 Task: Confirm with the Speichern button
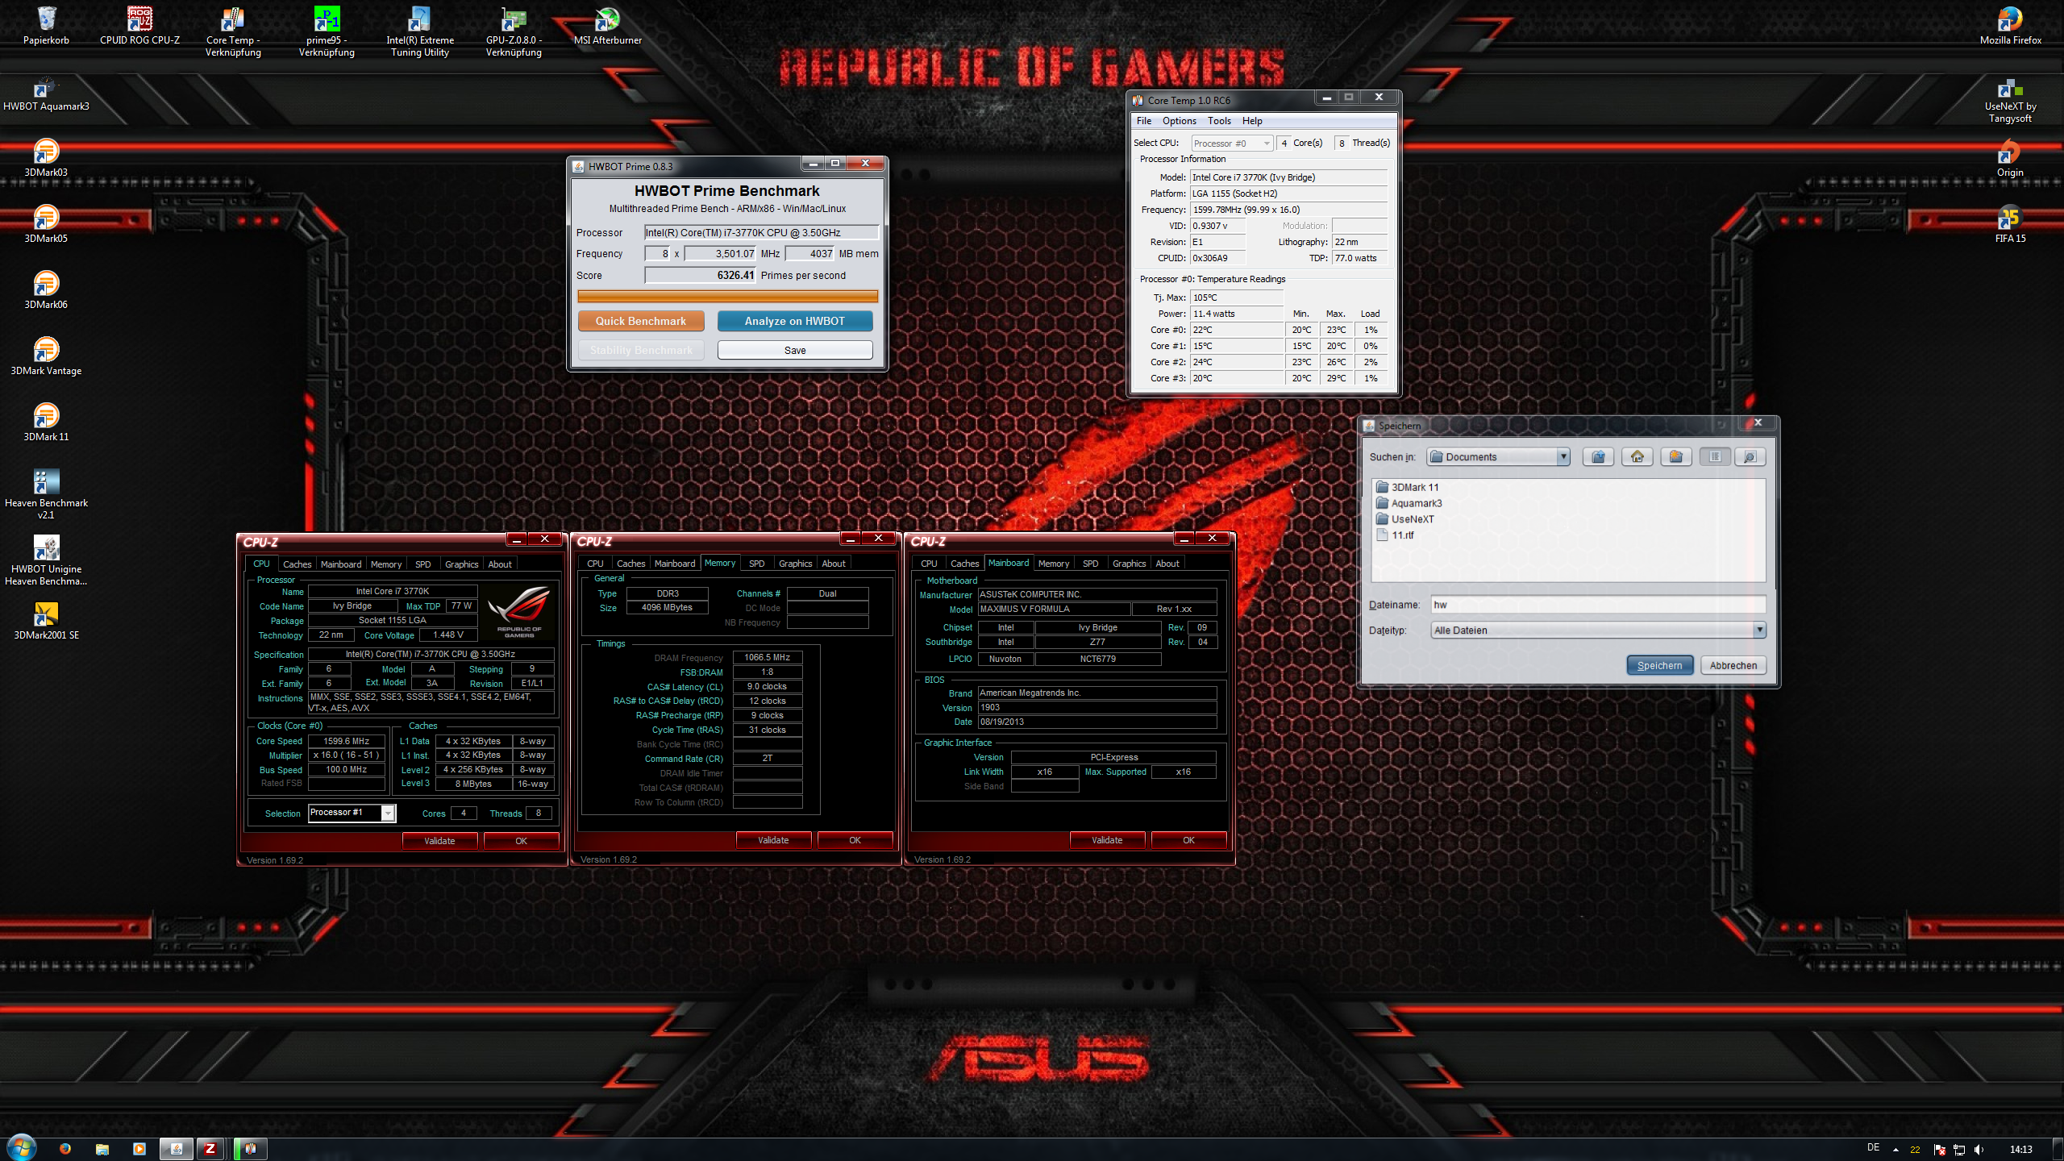tap(1659, 665)
